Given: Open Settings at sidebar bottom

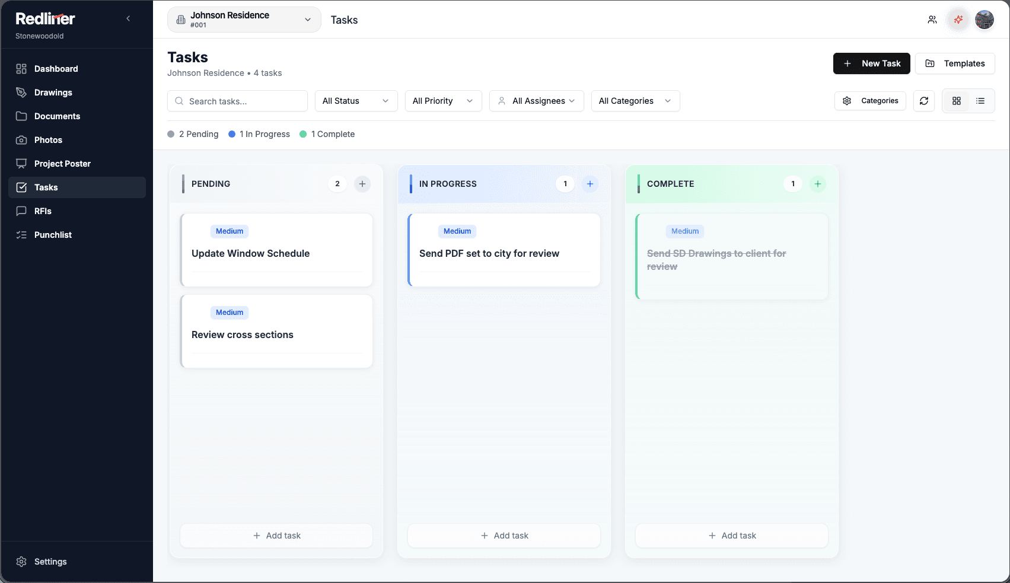Looking at the screenshot, I should point(77,562).
